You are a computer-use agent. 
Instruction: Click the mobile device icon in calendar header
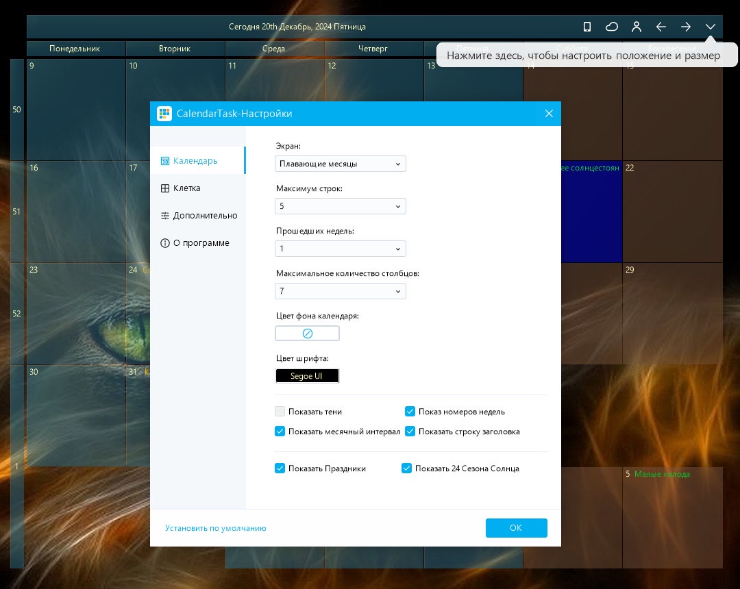(587, 27)
